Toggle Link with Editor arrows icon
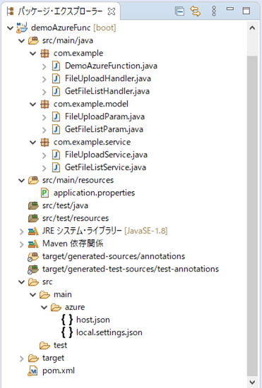 195,11
